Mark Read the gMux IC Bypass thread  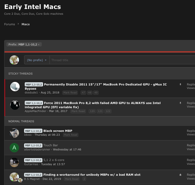tap(70, 92)
